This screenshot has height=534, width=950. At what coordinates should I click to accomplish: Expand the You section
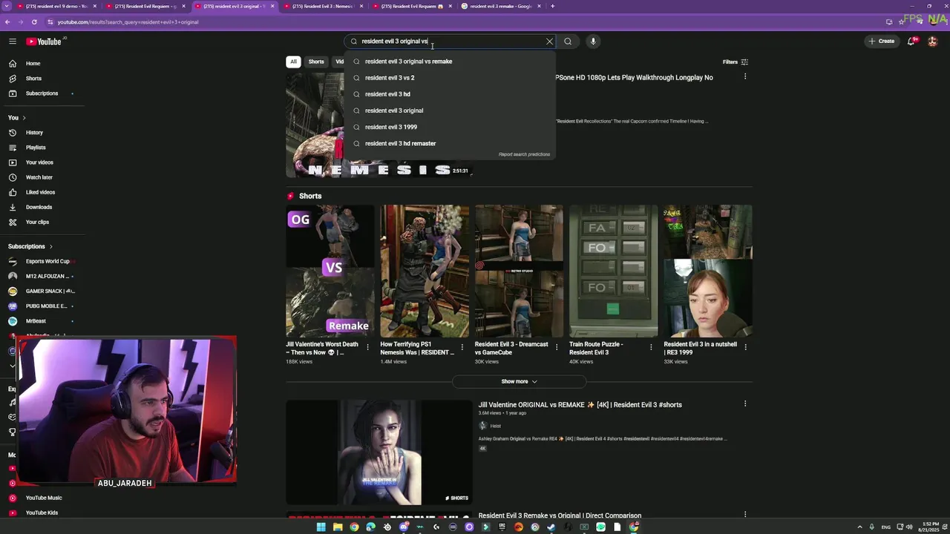(x=17, y=118)
